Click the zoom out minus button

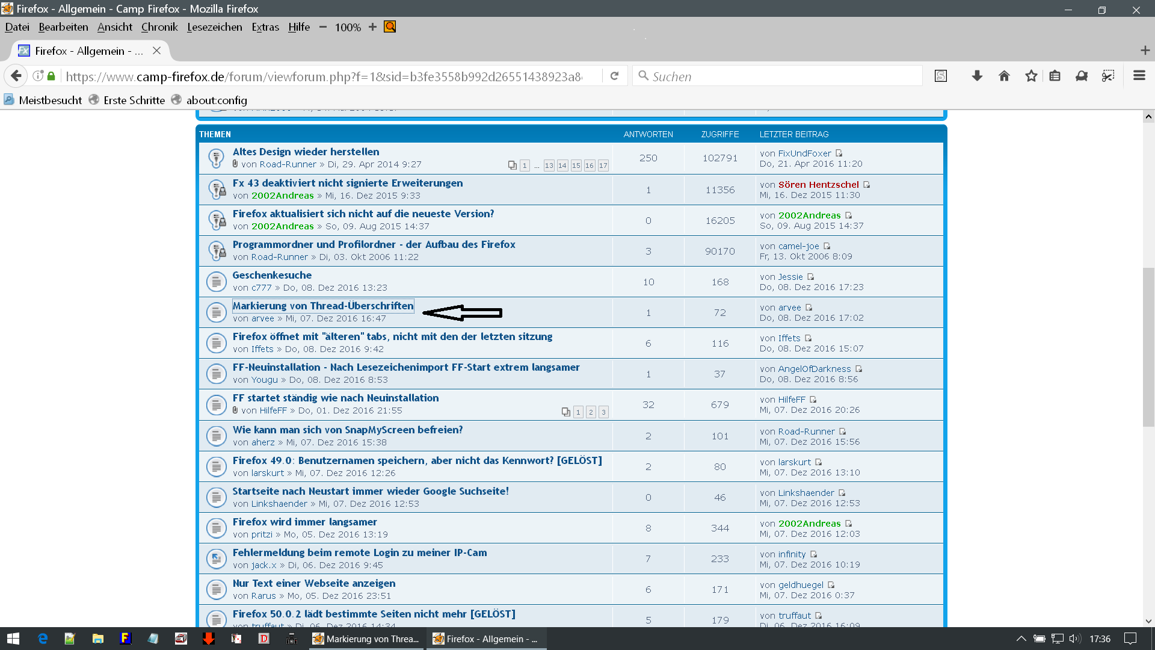pyautogui.click(x=323, y=27)
